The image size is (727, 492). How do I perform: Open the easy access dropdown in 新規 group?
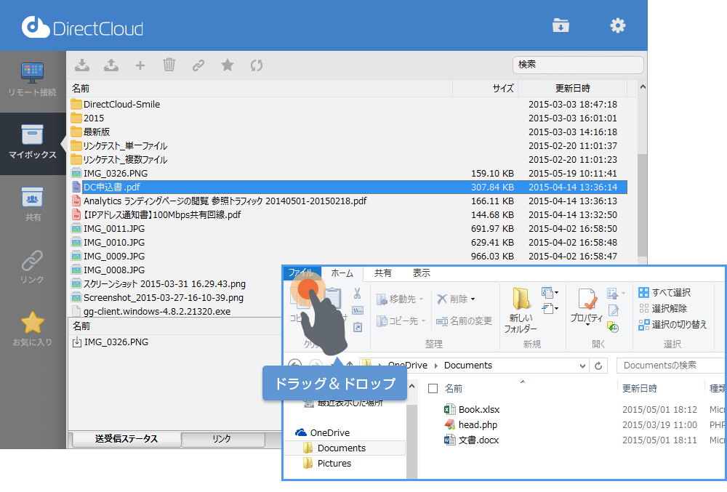[550, 308]
